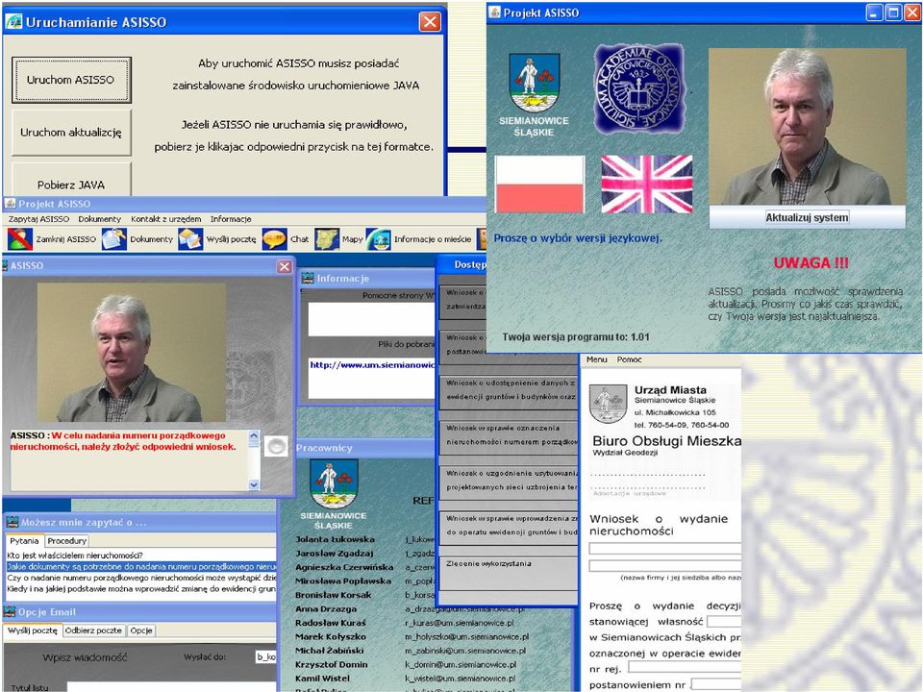Select question Jakie dokumenty są potrzebne
Screen dimensions: 923x692
pos(141,566)
